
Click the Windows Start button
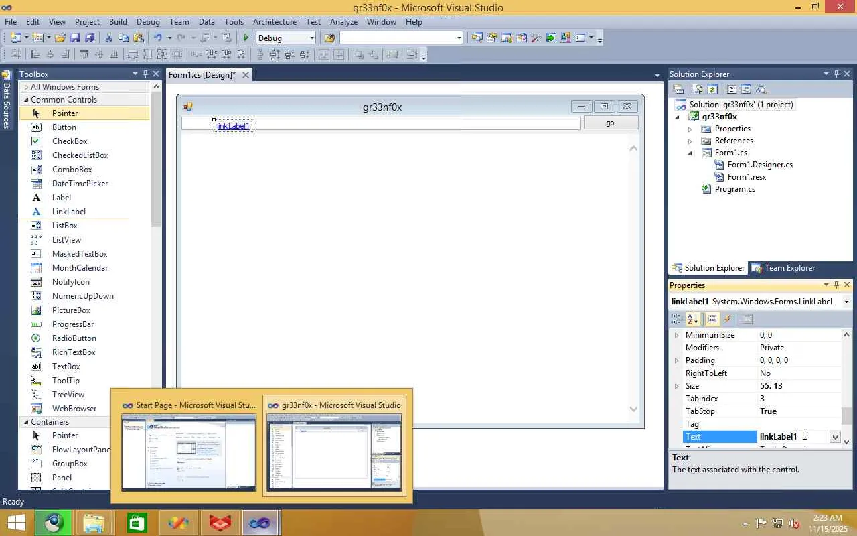pyautogui.click(x=16, y=522)
